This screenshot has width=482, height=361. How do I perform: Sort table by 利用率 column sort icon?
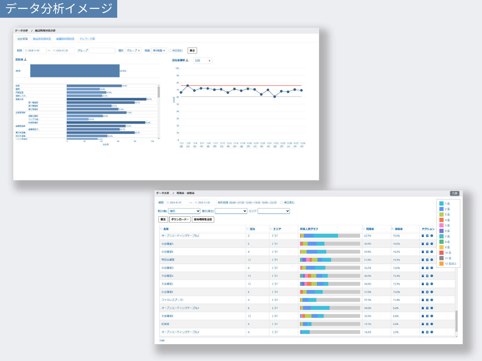coord(364,229)
